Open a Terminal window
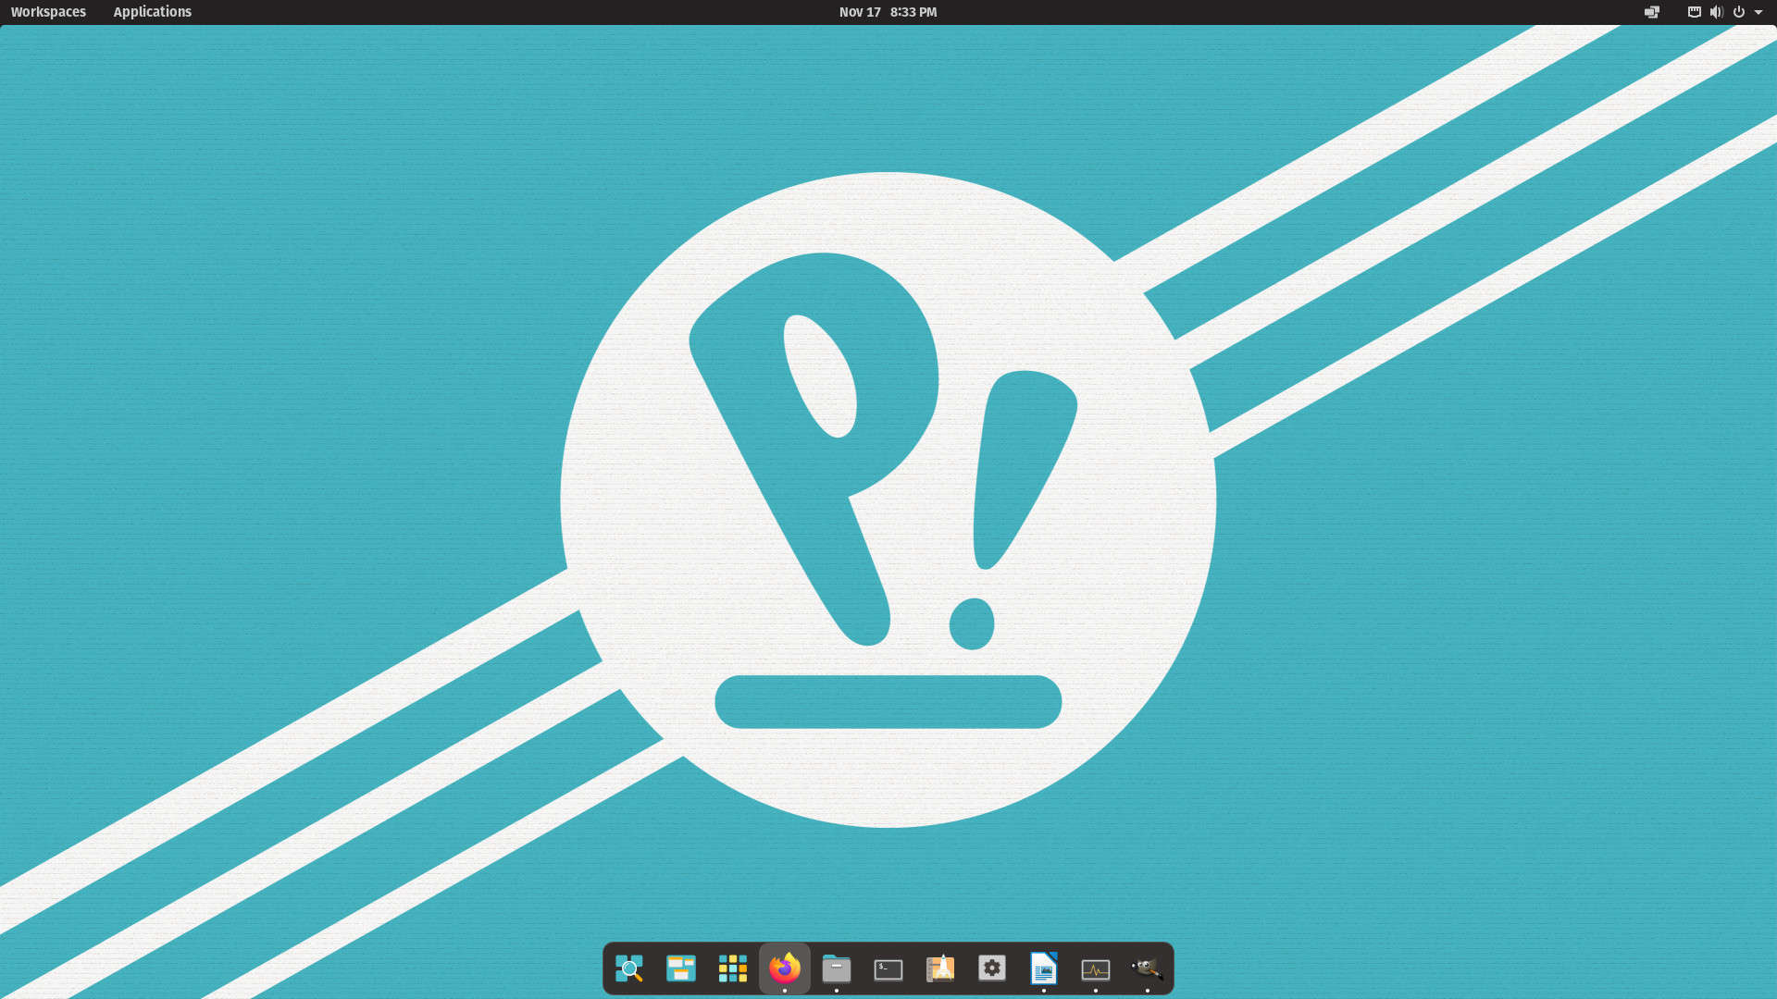This screenshot has height=999, width=1777. [x=888, y=968]
